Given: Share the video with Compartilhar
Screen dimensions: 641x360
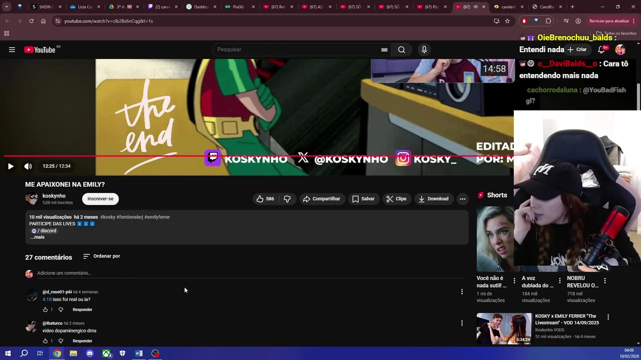Looking at the screenshot, I should tap(322, 199).
